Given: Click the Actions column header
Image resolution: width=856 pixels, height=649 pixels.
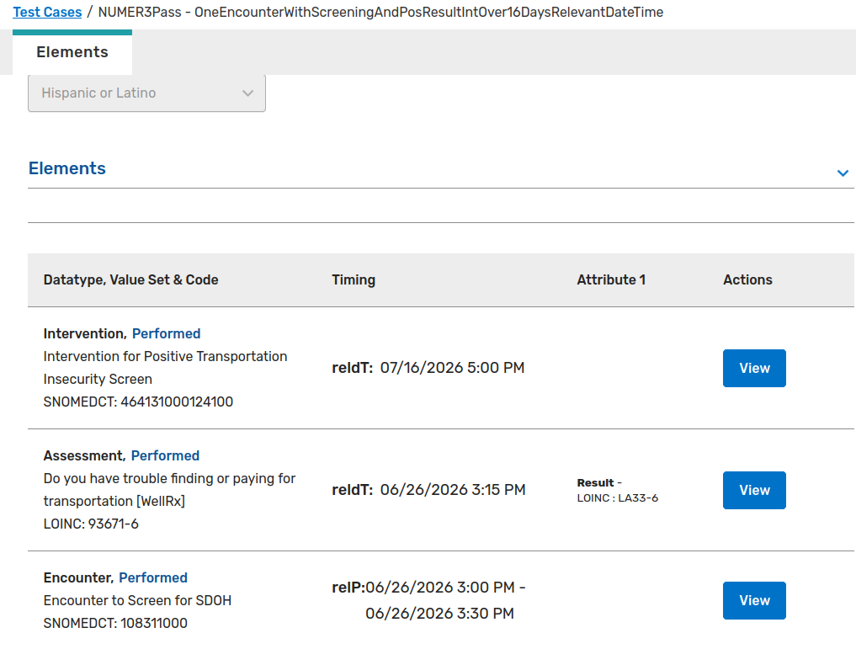Looking at the screenshot, I should point(747,279).
